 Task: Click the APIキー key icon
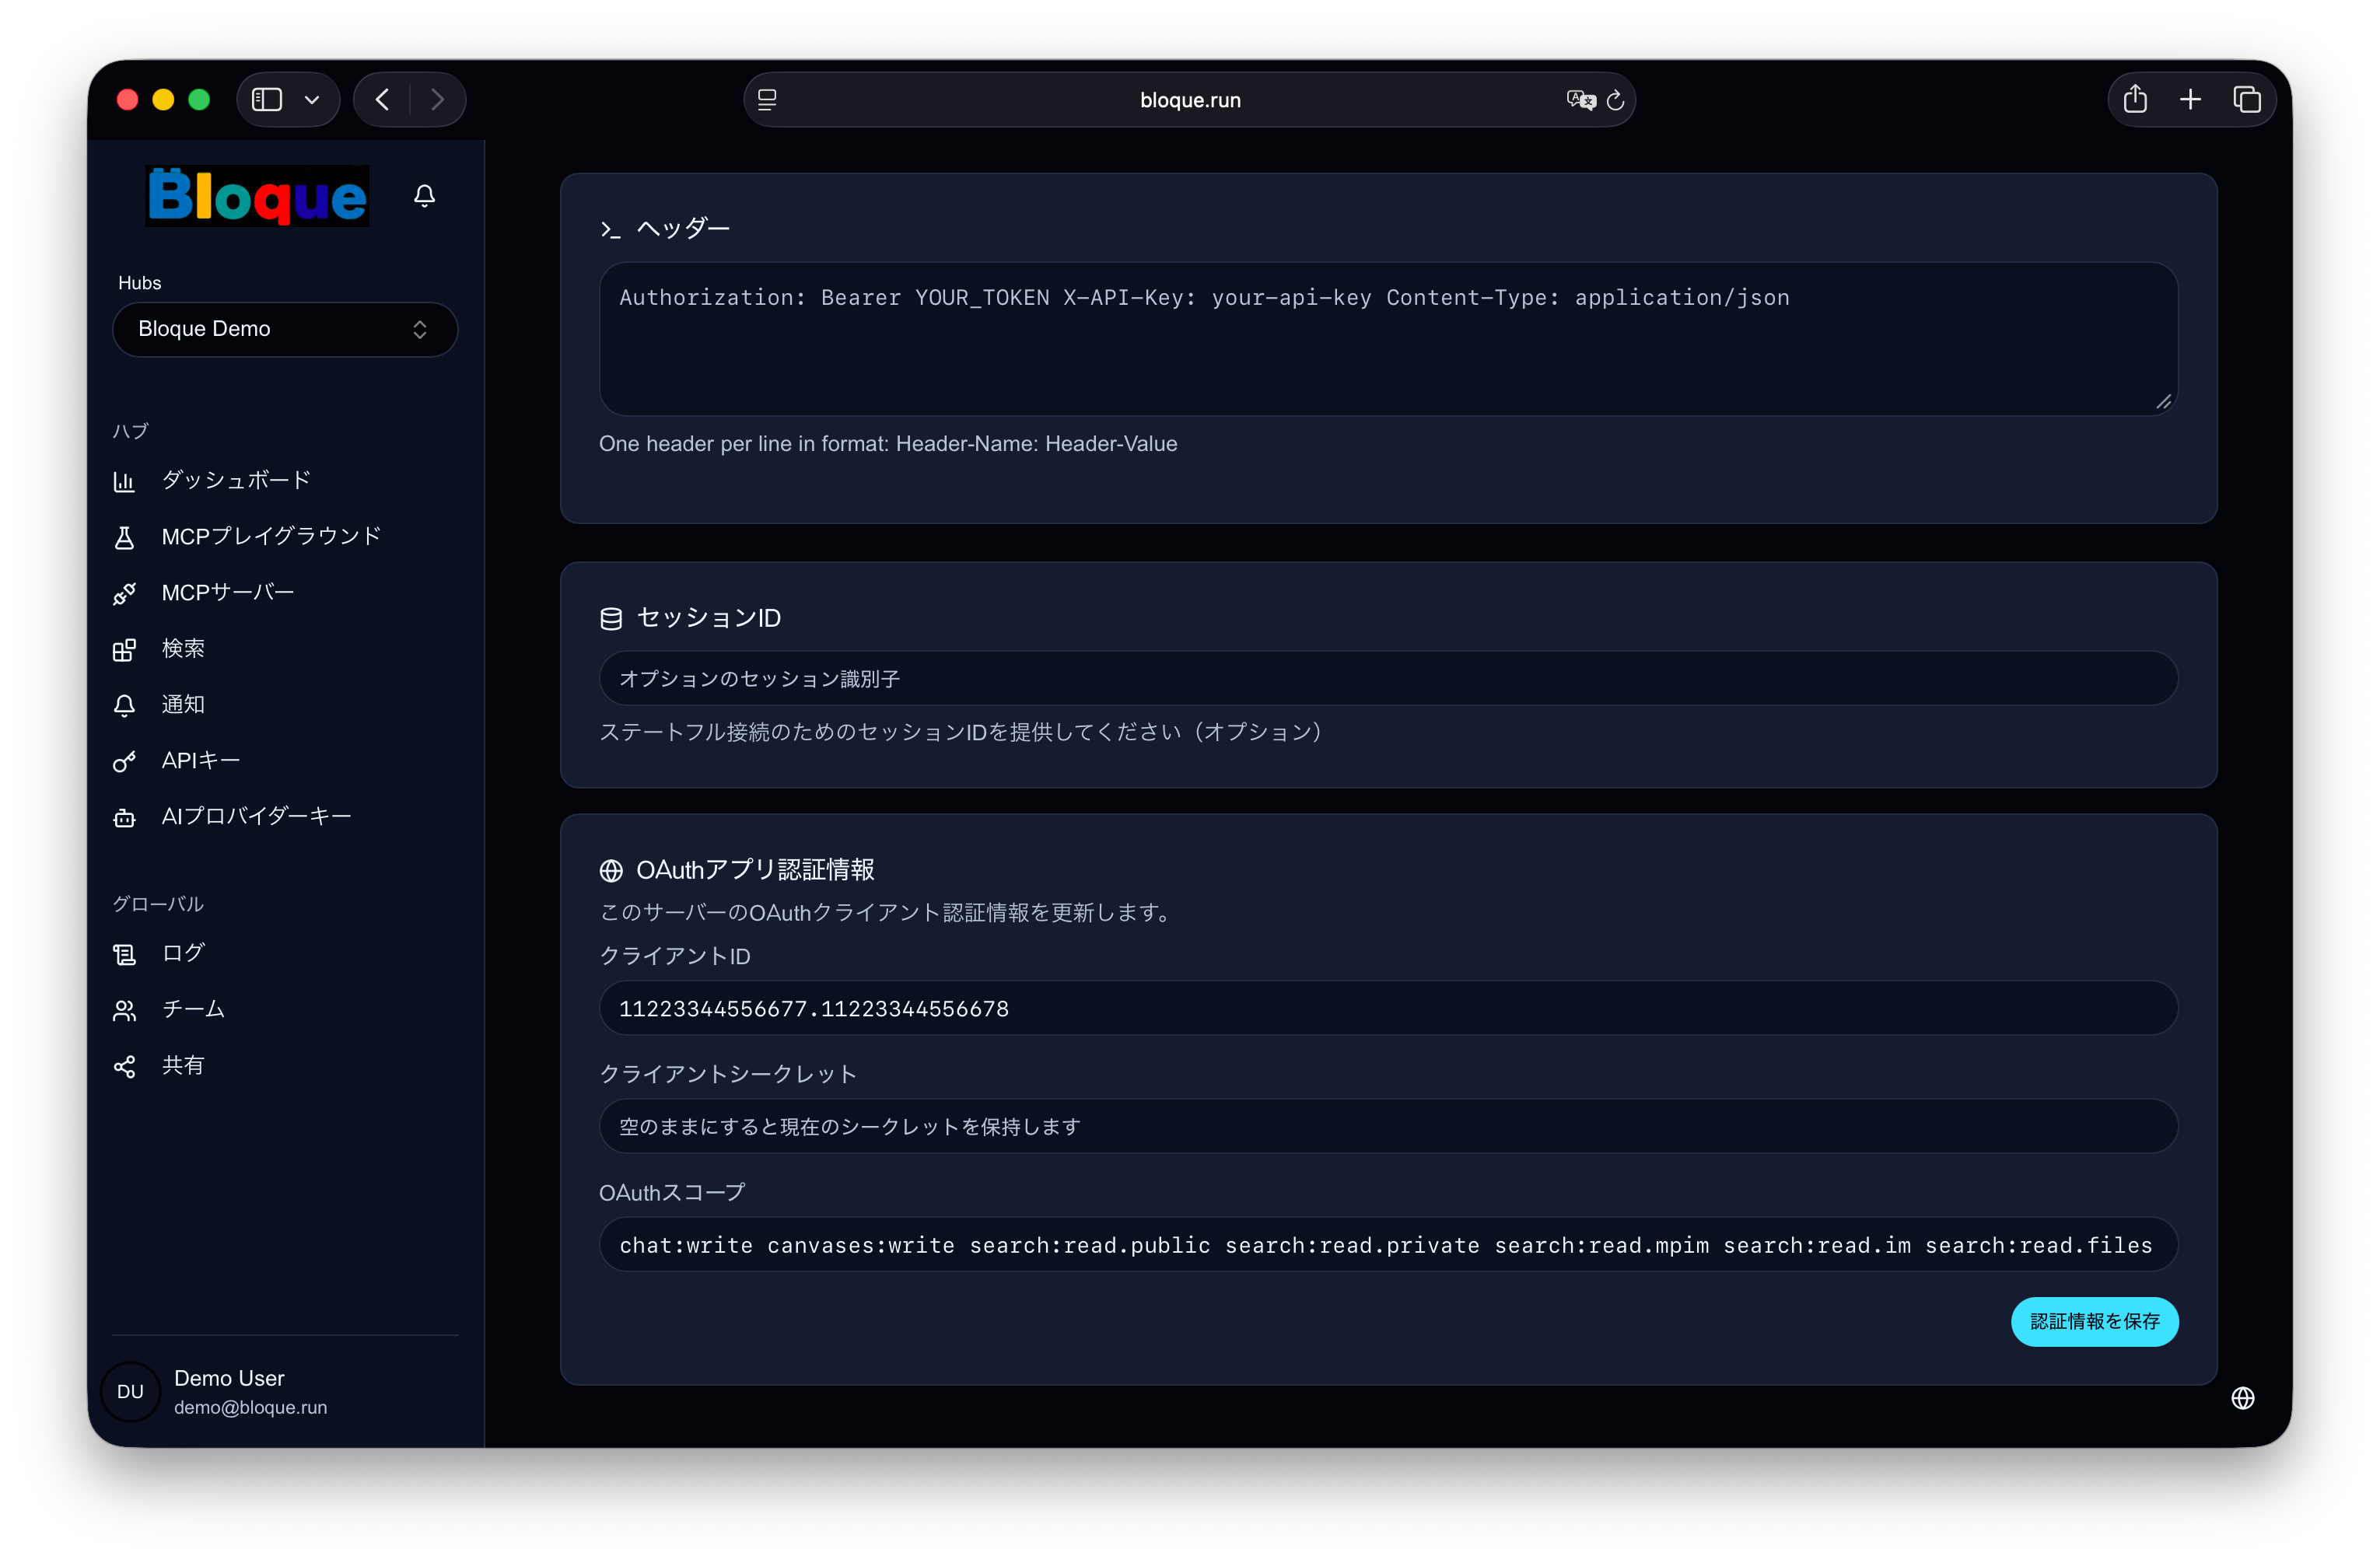pyautogui.click(x=124, y=761)
